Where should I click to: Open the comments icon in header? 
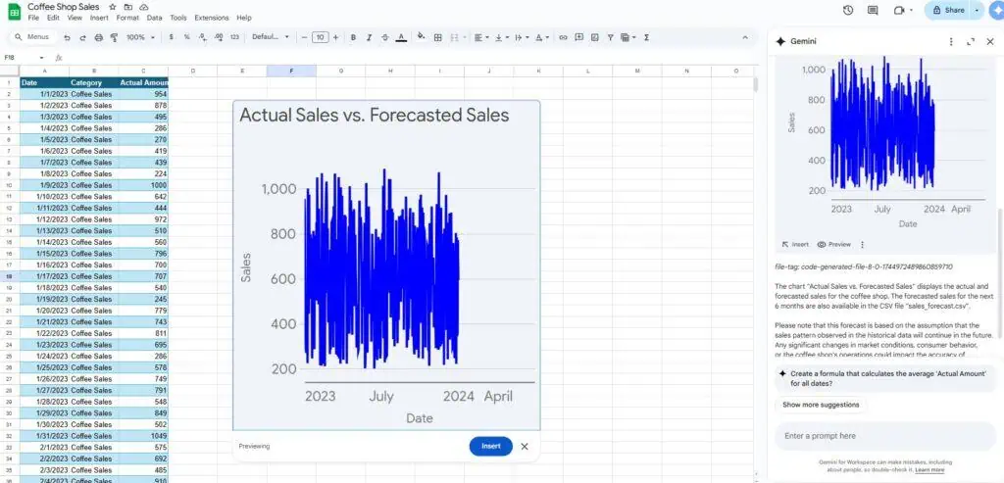(x=873, y=10)
